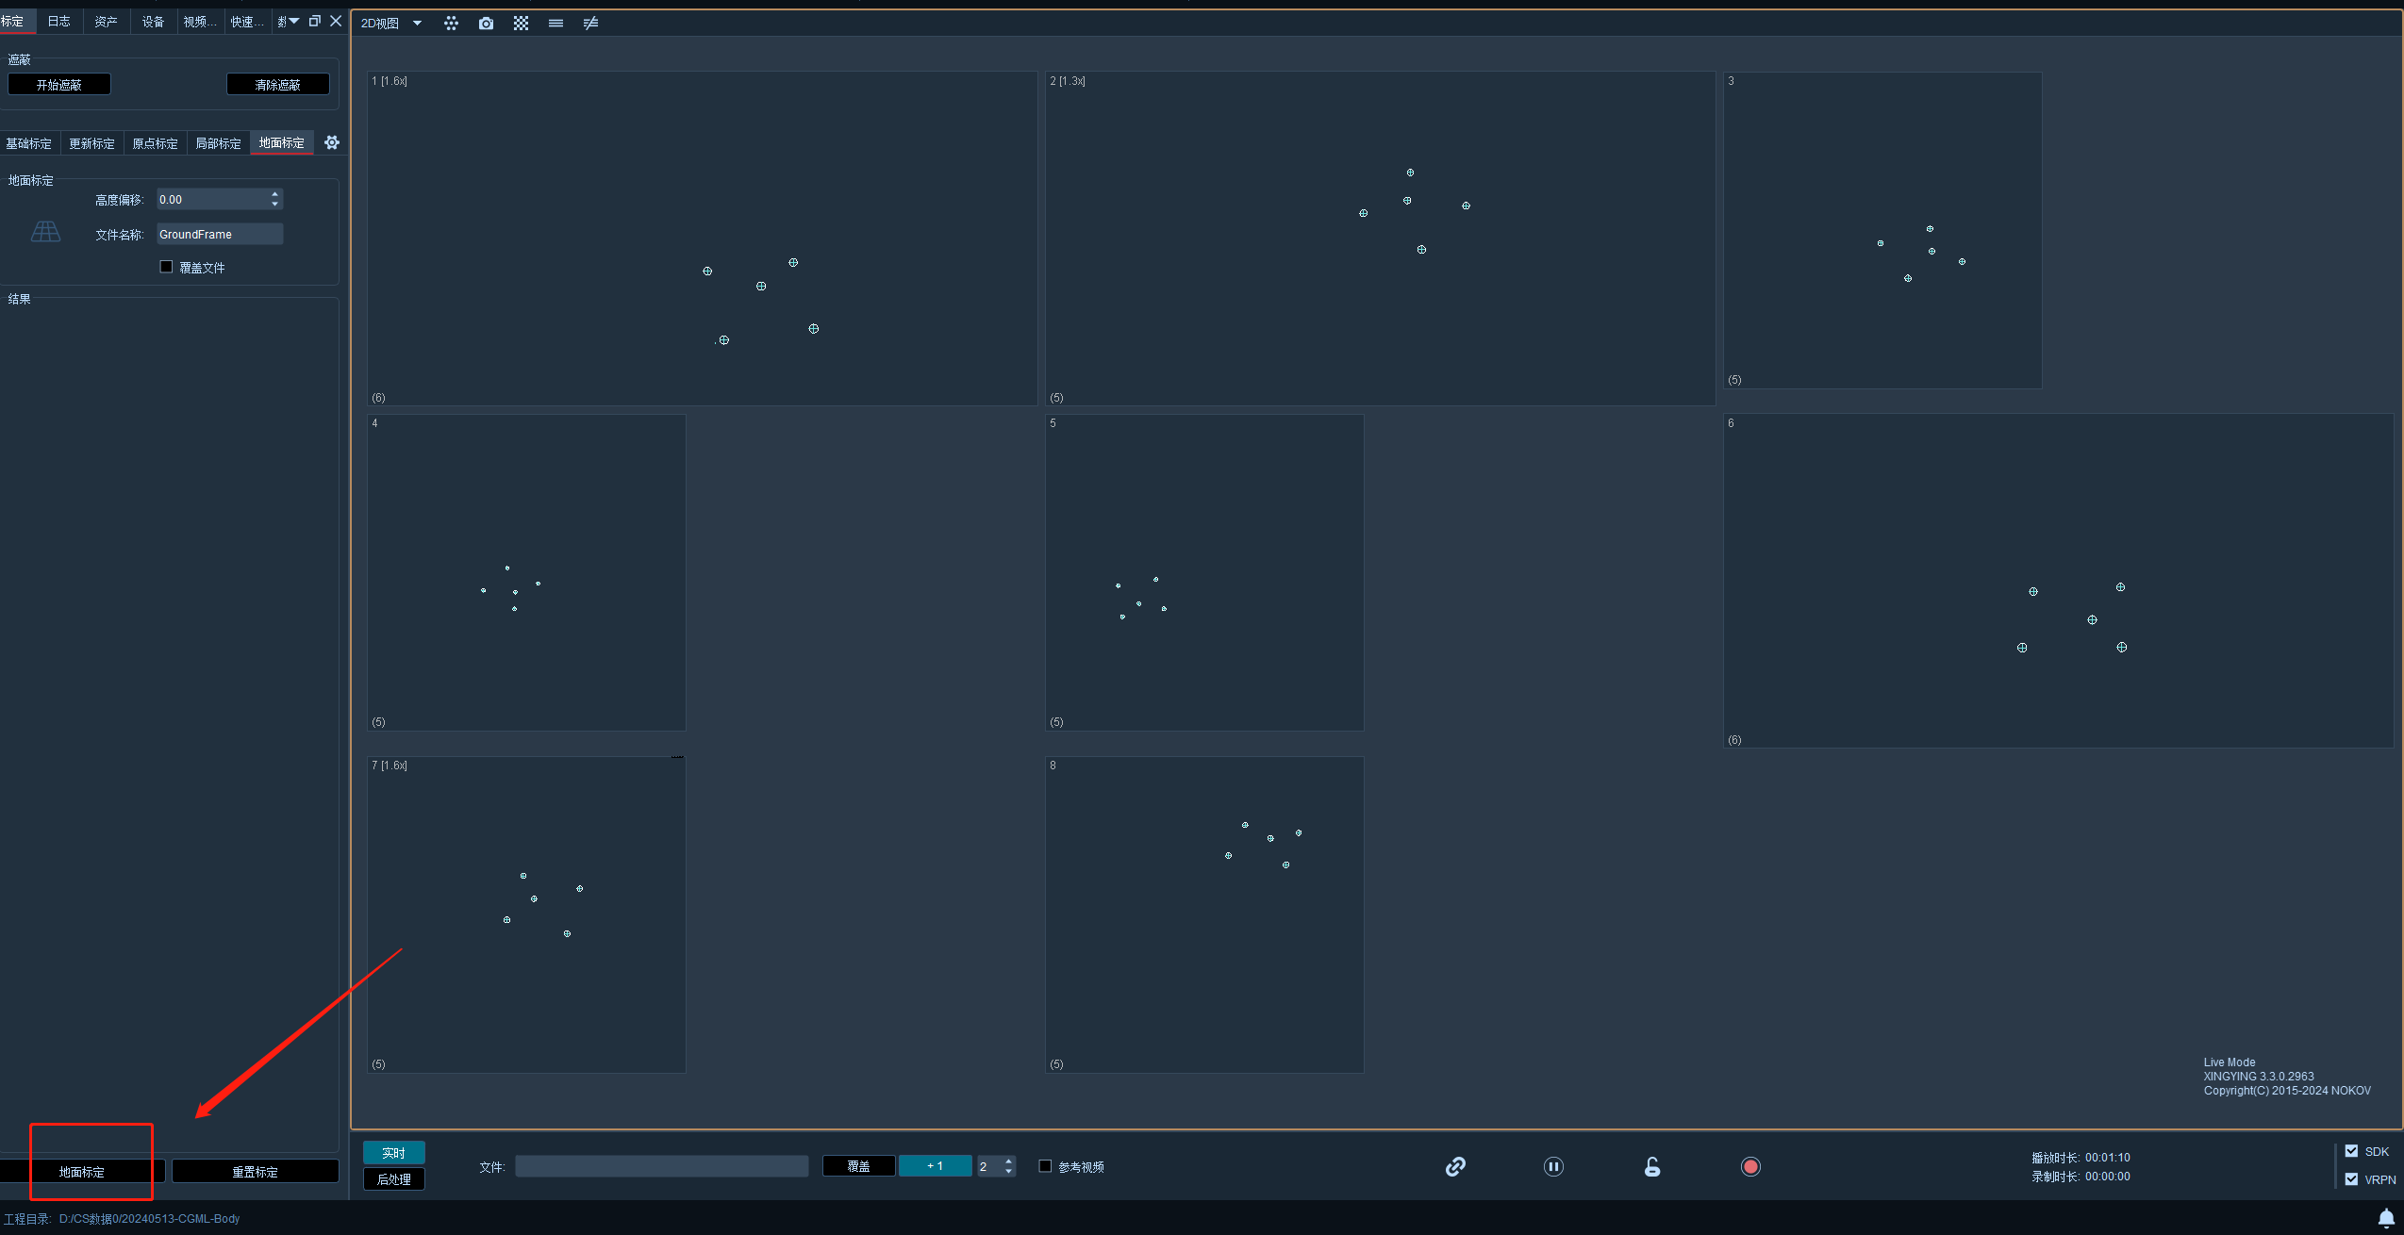Open the notification bell icon

coord(2386,1218)
